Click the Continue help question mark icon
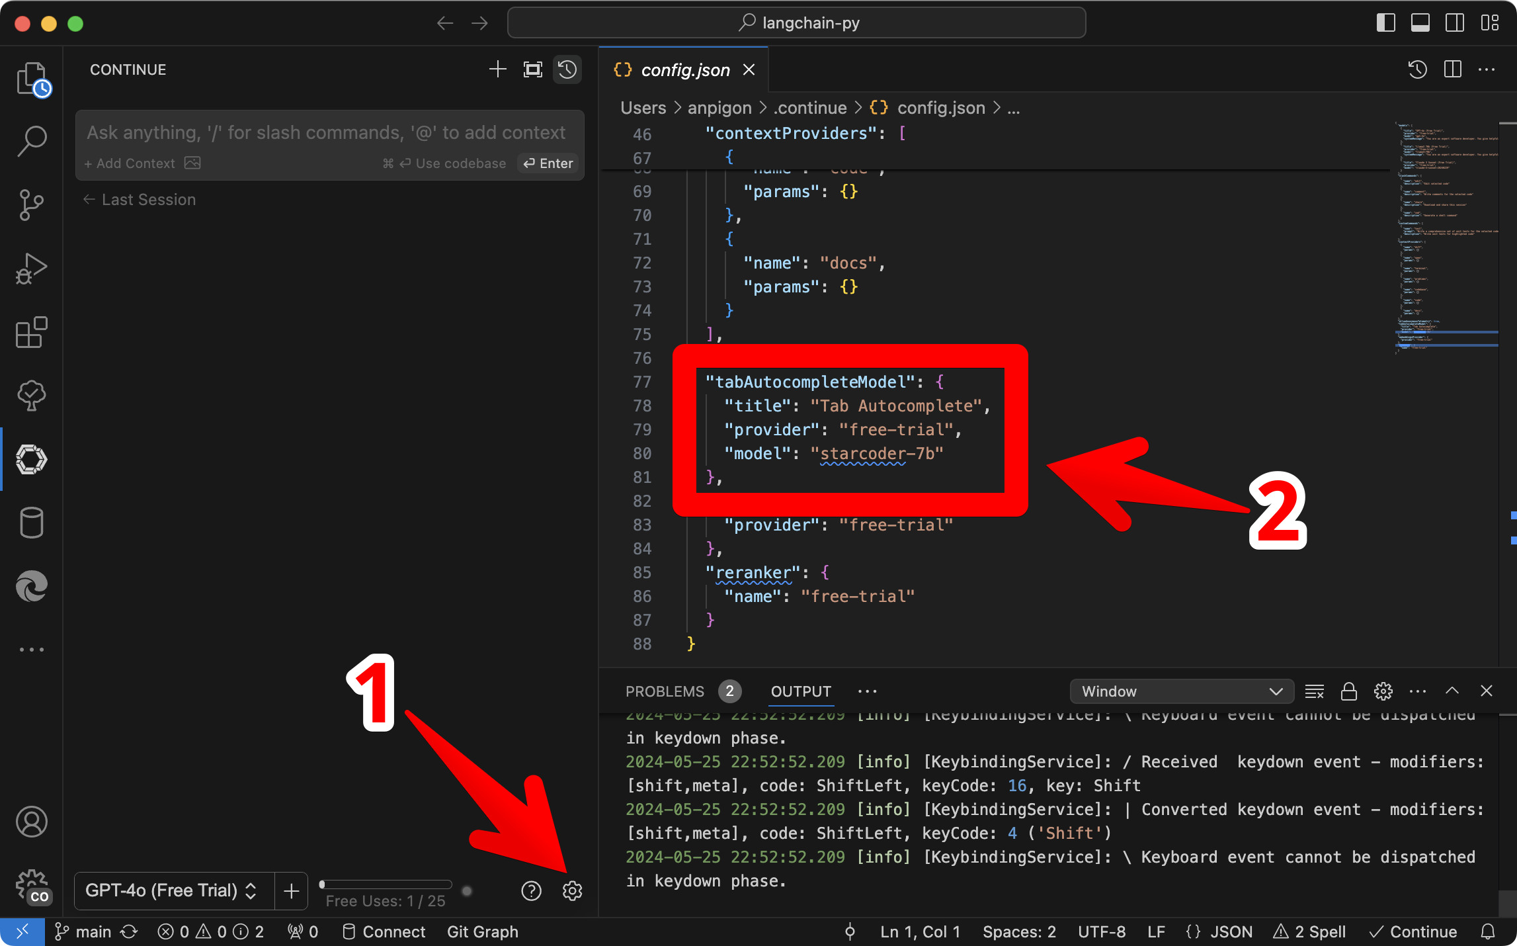This screenshot has width=1517, height=946. coord(531,891)
